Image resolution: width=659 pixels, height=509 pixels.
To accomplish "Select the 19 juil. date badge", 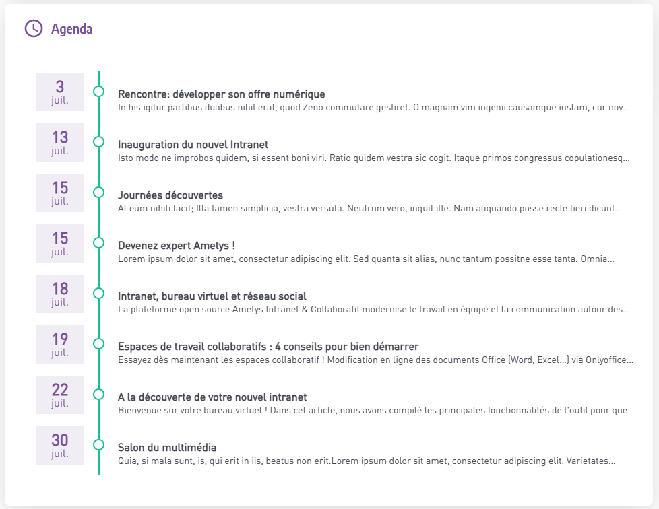I will (60, 344).
